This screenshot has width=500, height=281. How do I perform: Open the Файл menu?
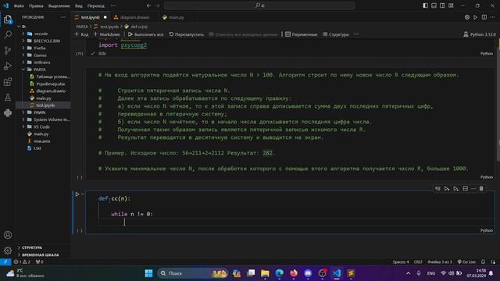pyautogui.click(x=19, y=5)
